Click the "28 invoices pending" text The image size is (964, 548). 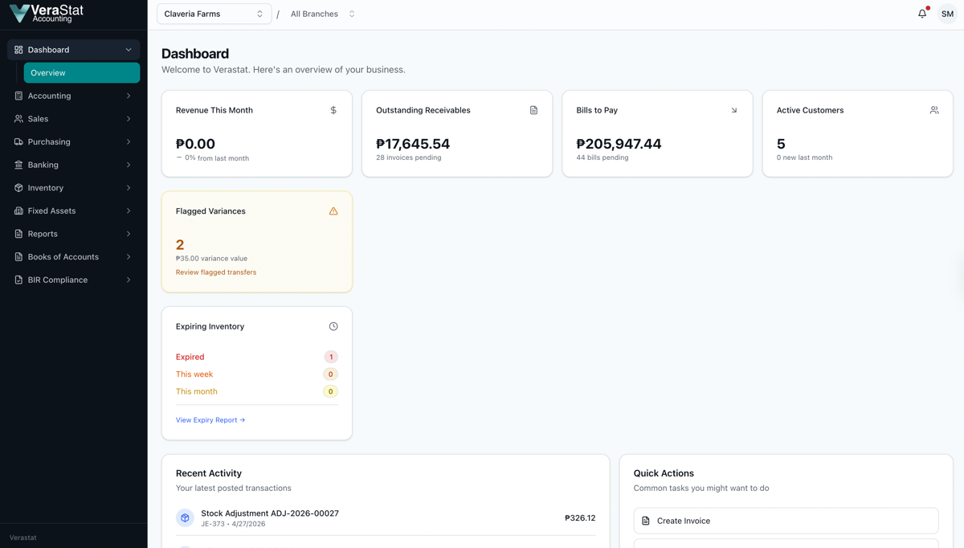point(408,157)
